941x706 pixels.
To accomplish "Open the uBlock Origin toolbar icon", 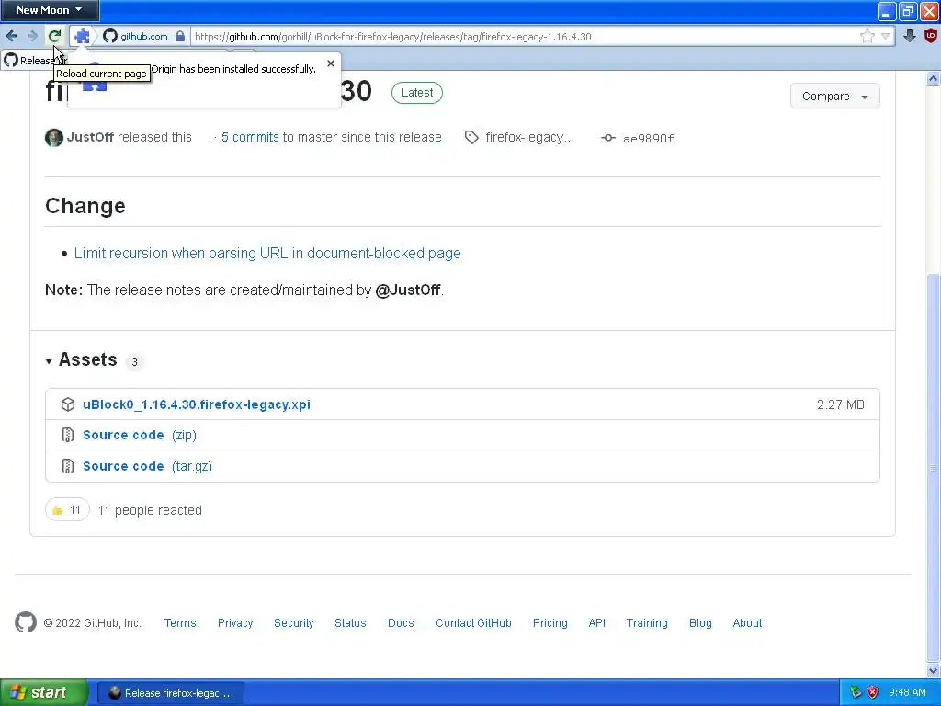I will click(931, 36).
